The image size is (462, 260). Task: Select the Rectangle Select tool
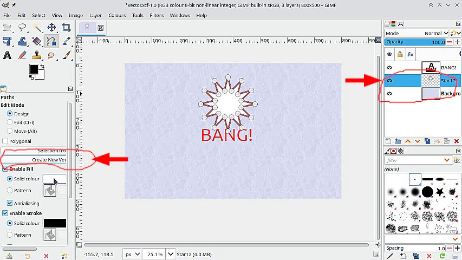7,28
